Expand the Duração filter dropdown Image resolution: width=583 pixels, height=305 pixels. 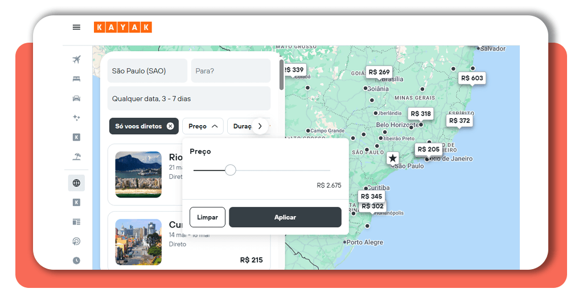243,126
